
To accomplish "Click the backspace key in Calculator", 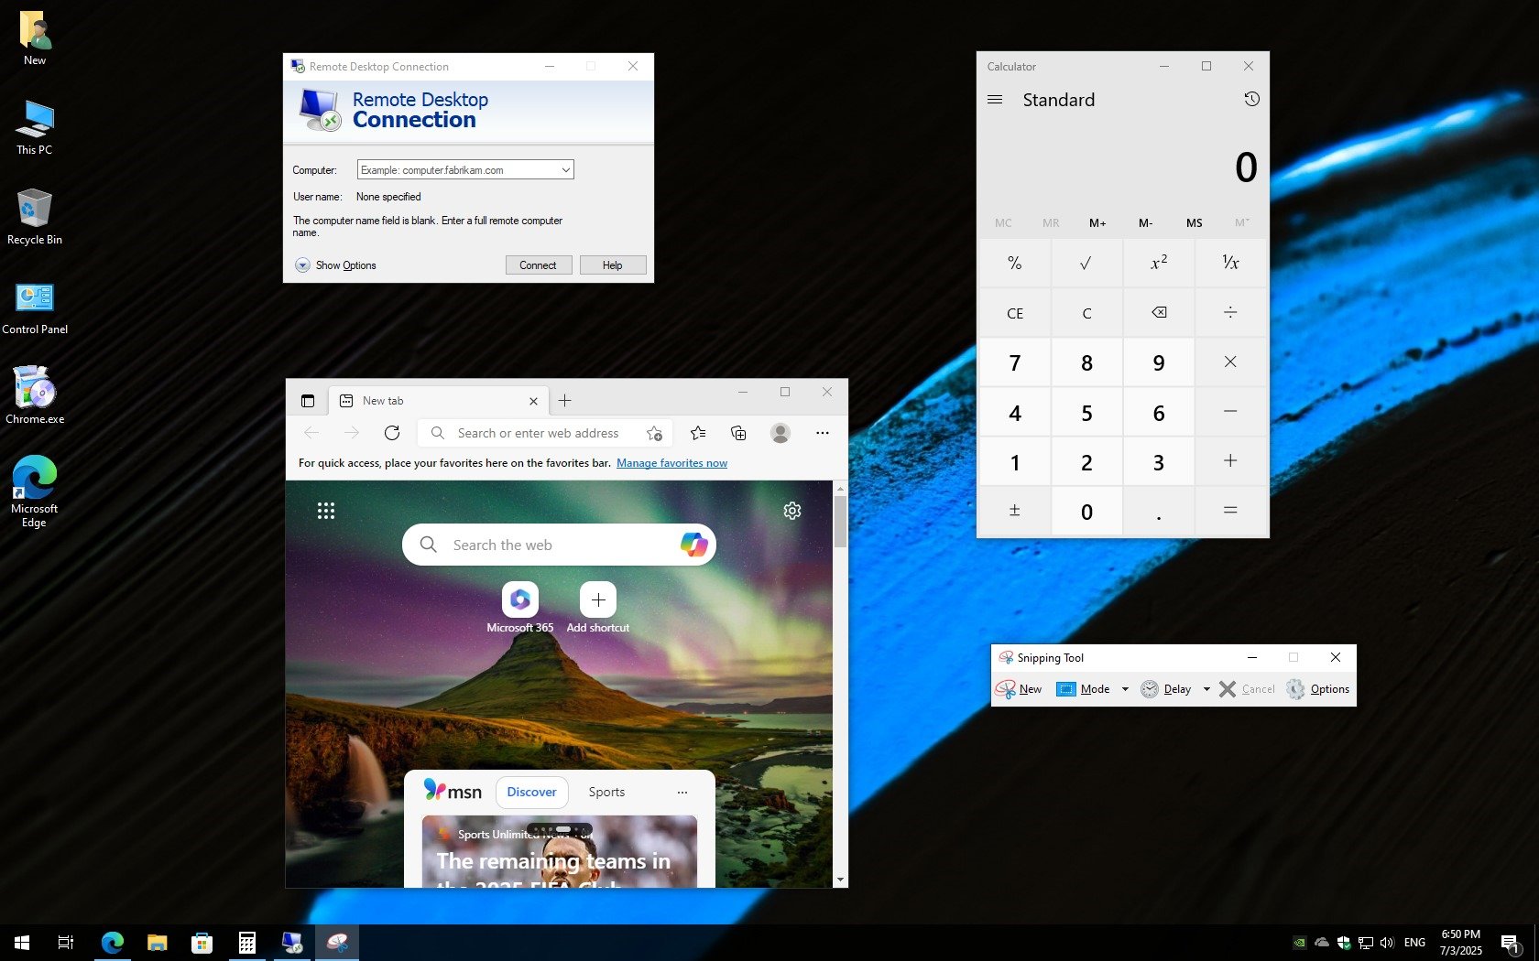I will click(1159, 313).
